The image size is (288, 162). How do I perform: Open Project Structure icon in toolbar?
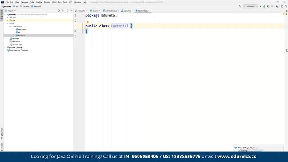(x=277, y=6)
